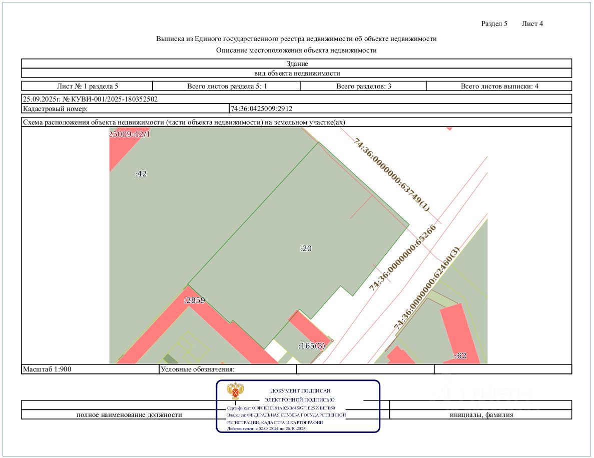Click parcel label ':62' on the map
594x458 pixels.
tap(460, 355)
